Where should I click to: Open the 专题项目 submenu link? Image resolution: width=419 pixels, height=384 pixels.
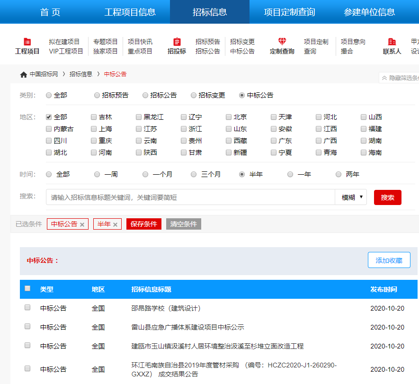click(105, 42)
